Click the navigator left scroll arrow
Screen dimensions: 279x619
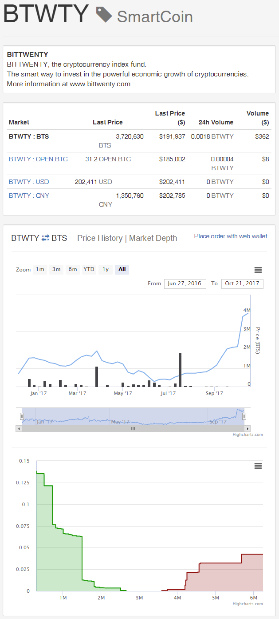[x=19, y=429]
